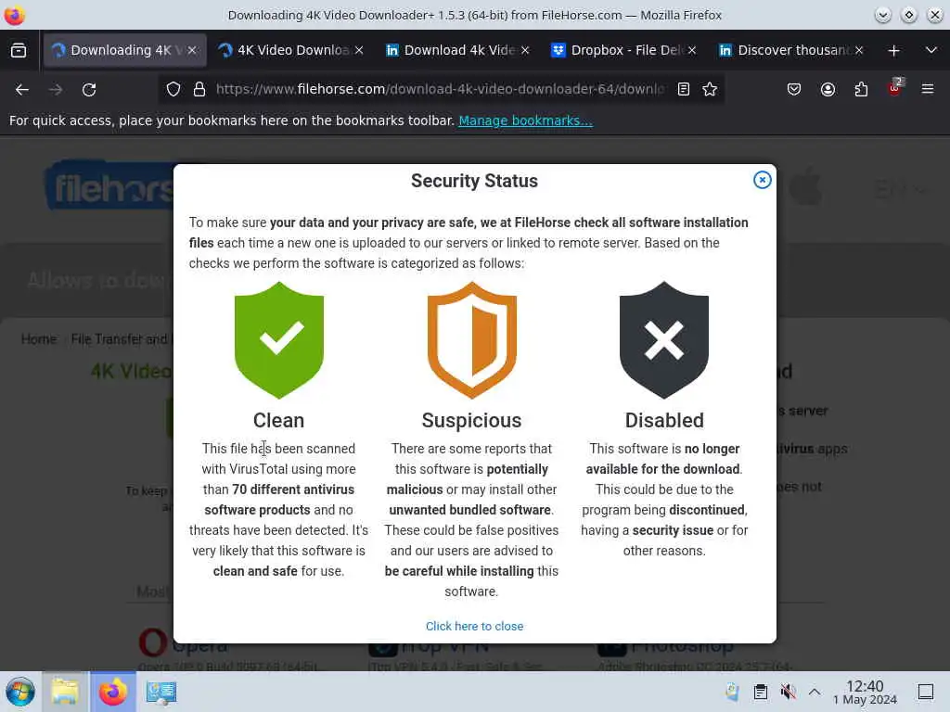Open a new tab with the plus button
950x712 pixels.
tap(893, 51)
